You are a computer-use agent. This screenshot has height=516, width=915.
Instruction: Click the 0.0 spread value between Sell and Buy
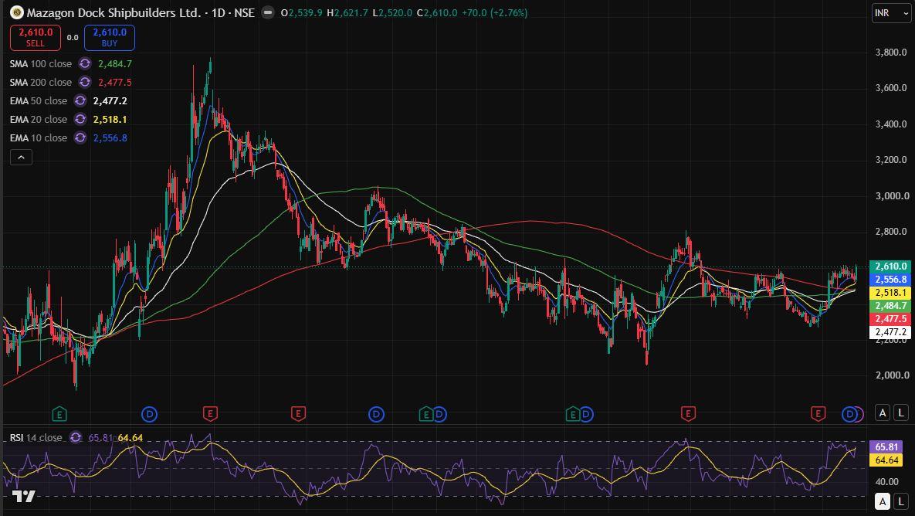(x=73, y=37)
